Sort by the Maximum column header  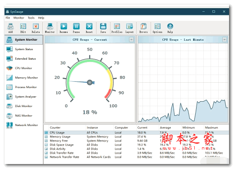tap(216, 127)
